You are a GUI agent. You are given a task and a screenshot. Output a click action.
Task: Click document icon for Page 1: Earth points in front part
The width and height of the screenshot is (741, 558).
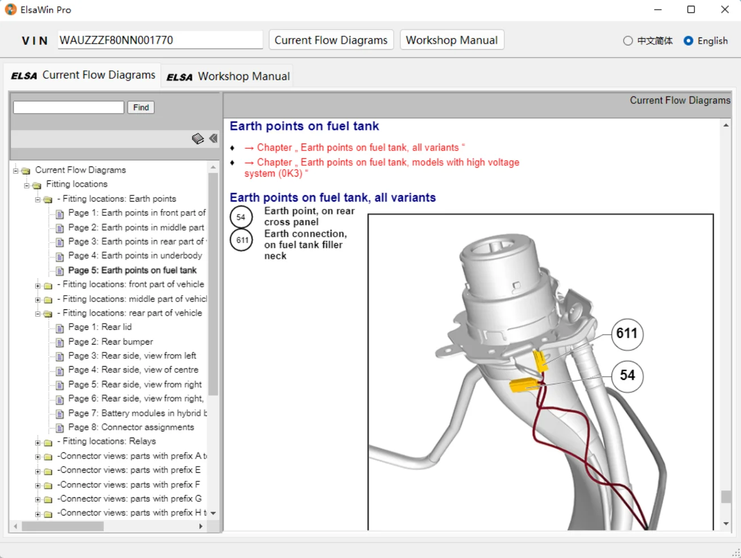(60, 213)
